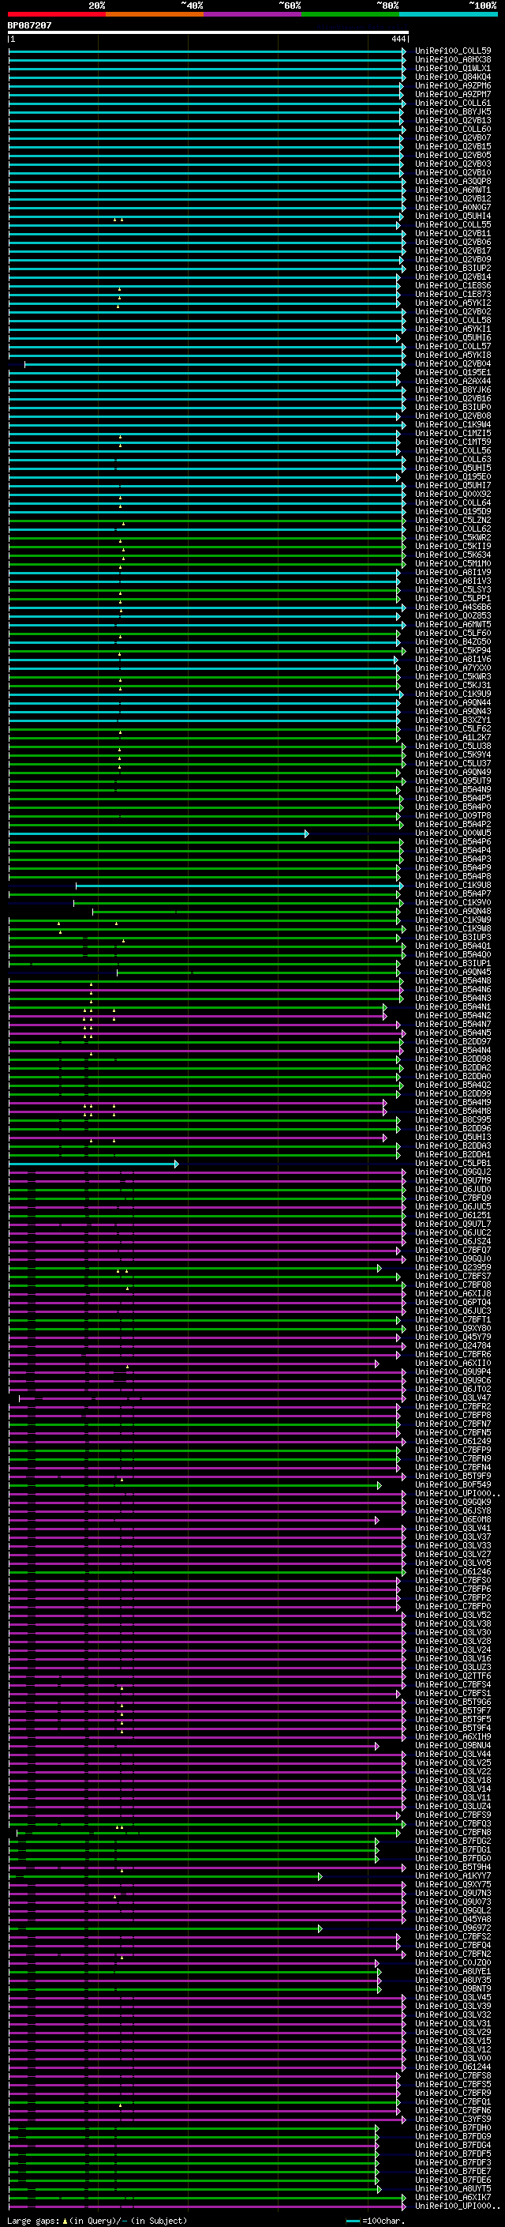Select the UniRef100_A6MWT1 entry
Screen dimensions: 505x2227
coord(453,190)
